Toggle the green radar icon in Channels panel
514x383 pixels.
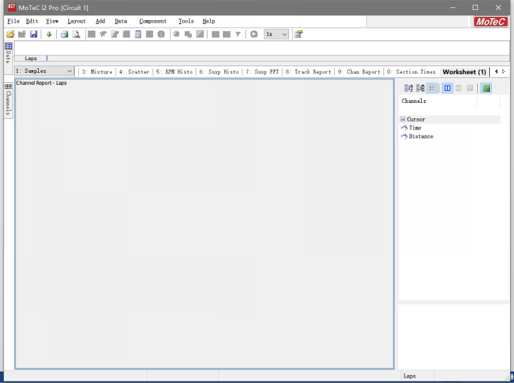coord(486,88)
